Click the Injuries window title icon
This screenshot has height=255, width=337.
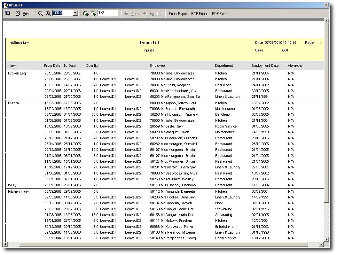[5, 5]
